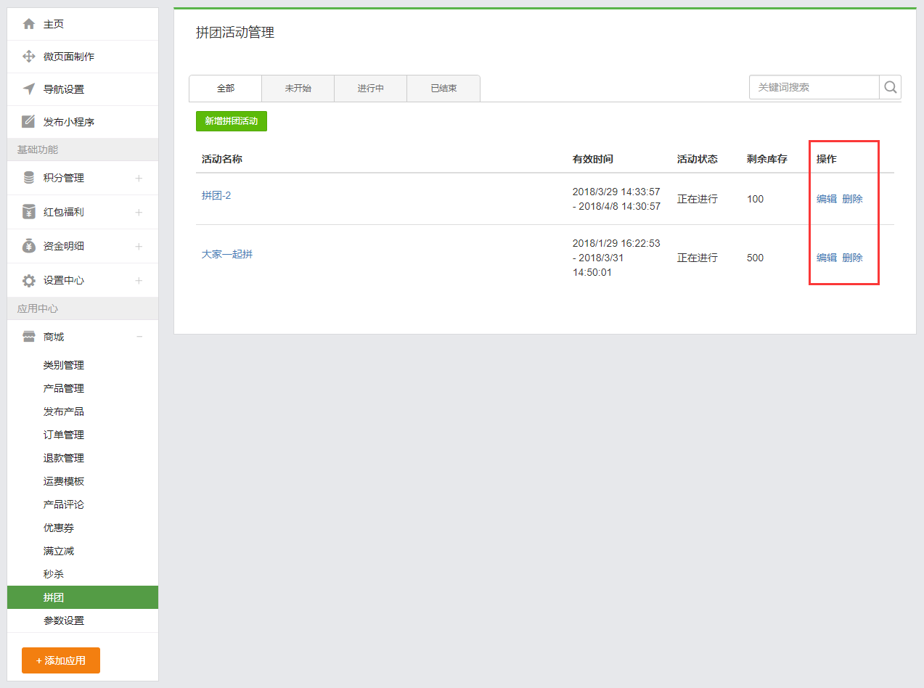The width and height of the screenshot is (924, 688).
Task: Click 编辑 for the 拼团-2 activity
Action: (826, 199)
